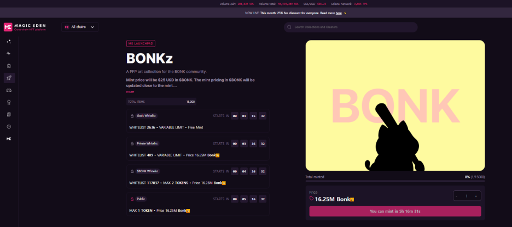The width and height of the screenshot is (512, 227).
Task: Click the TOTAL ITEMS 15,000 row
Action: click(x=161, y=102)
